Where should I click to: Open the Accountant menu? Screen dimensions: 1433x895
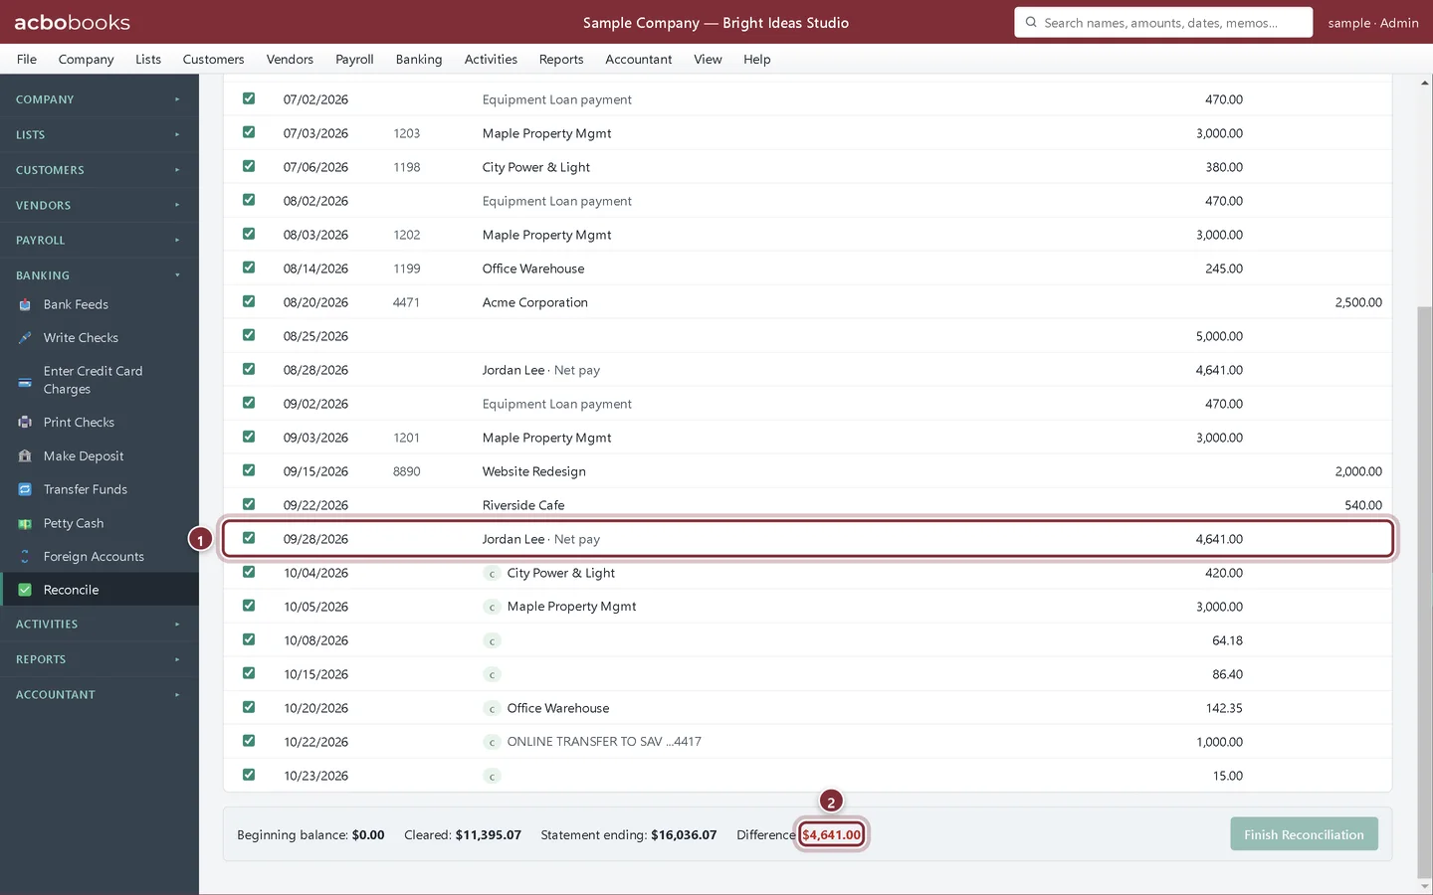(639, 60)
